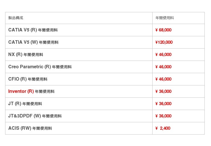Click the ¥120,000 price value
This screenshot has height=146, width=211.
coord(164,42)
